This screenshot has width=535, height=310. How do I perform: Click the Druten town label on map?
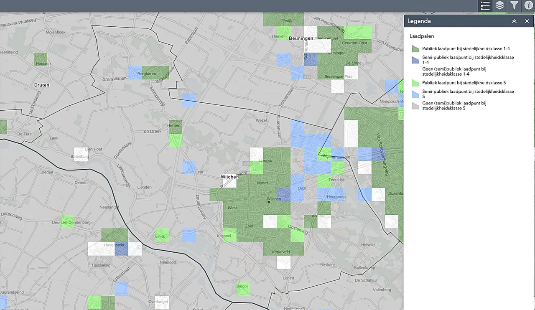click(x=41, y=85)
